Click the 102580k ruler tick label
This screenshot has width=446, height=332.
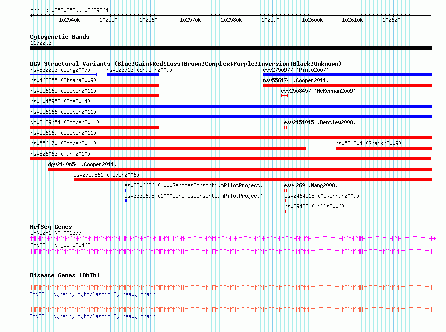tap(231, 20)
